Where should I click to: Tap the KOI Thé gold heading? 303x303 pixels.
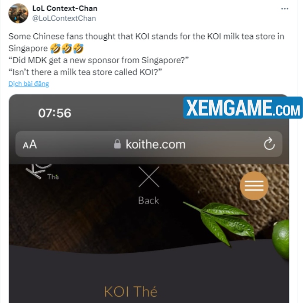[x=131, y=292]
